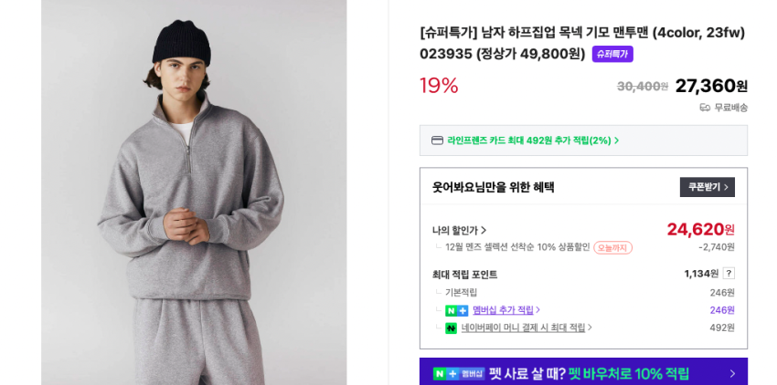777x385 pixels.
Task: Click the N+ 멤버십 banner badge
Action: 459,373
